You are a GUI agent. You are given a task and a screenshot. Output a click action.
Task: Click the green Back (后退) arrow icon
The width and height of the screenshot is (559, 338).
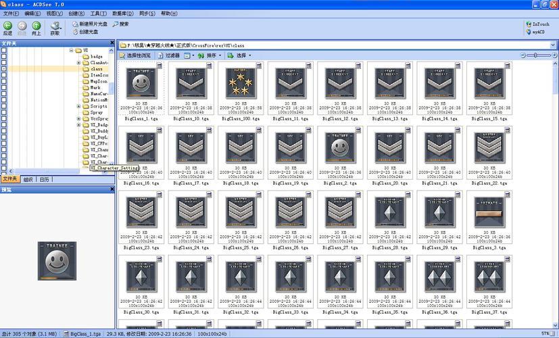pyautogui.click(x=7, y=26)
